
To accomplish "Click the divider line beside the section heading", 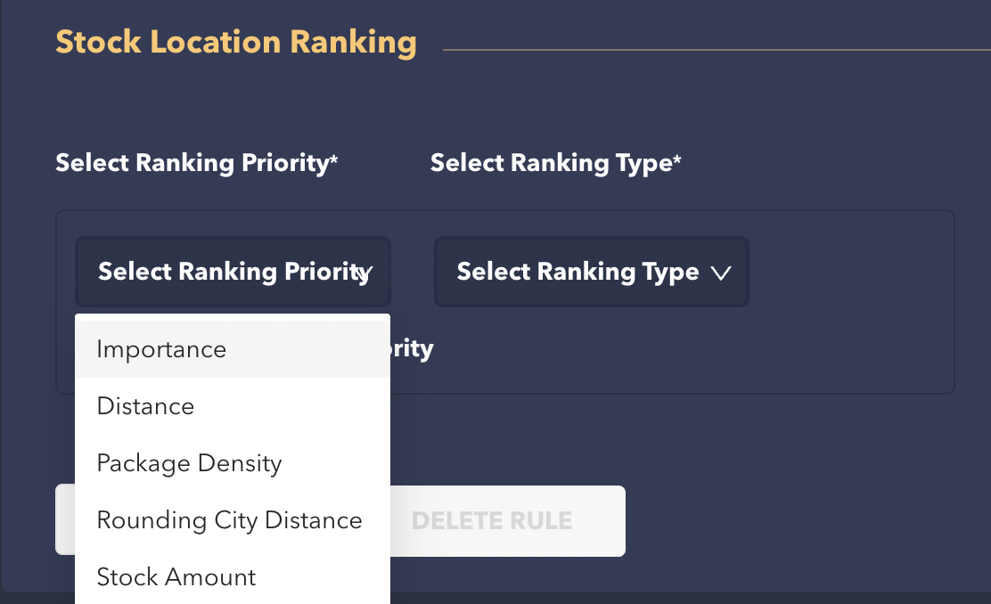I will point(713,50).
